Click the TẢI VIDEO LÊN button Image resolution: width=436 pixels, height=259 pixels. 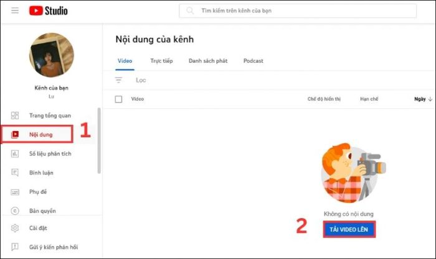pos(349,229)
